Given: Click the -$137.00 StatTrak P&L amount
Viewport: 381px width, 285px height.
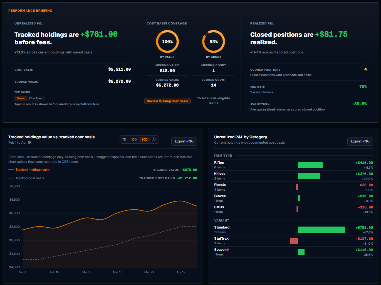Looking at the screenshot, I should coord(364,239).
